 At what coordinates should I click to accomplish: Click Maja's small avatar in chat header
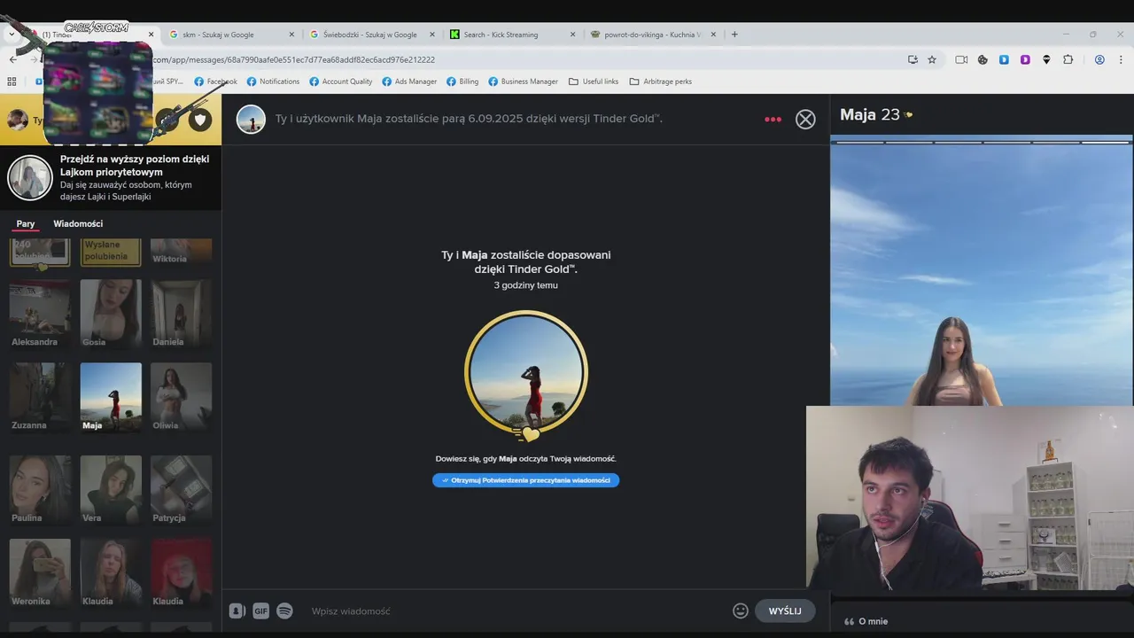pos(251,120)
